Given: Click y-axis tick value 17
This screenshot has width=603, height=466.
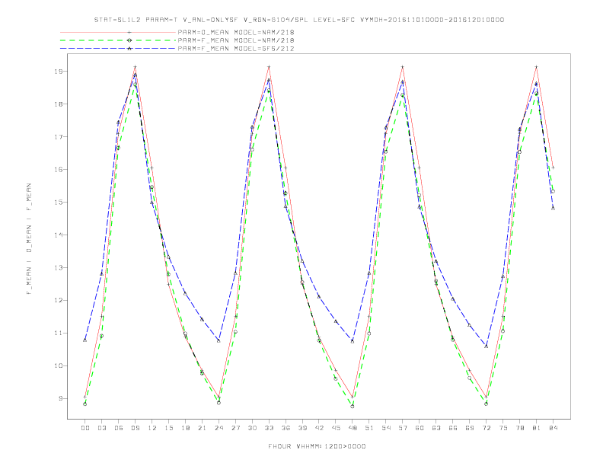Looking at the screenshot, I should click(x=59, y=137).
